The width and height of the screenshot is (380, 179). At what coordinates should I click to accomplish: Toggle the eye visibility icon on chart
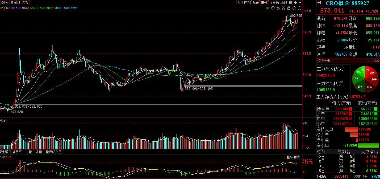[268, 8]
